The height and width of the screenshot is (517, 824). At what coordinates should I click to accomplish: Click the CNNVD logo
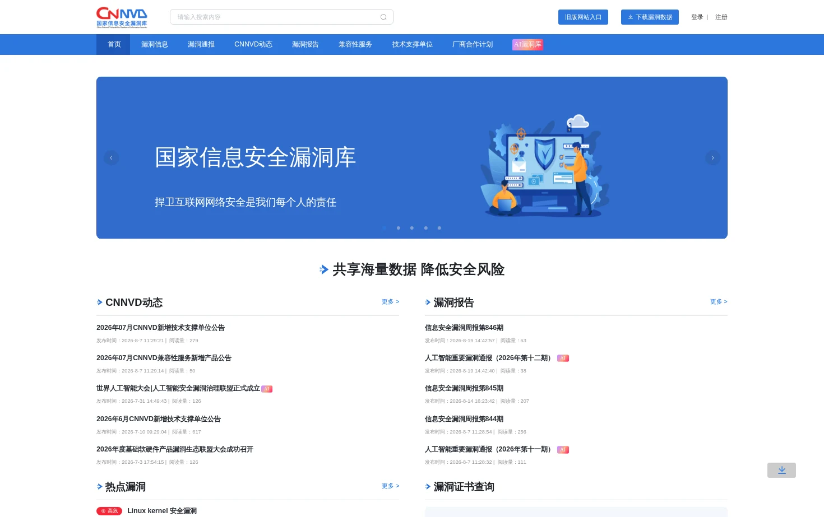tap(122, 17)
